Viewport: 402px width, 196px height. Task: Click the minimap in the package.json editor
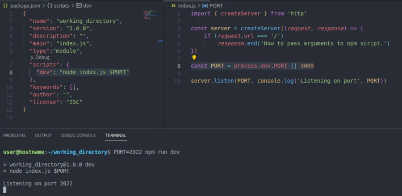pyautogui.click(x=150, y=14)
